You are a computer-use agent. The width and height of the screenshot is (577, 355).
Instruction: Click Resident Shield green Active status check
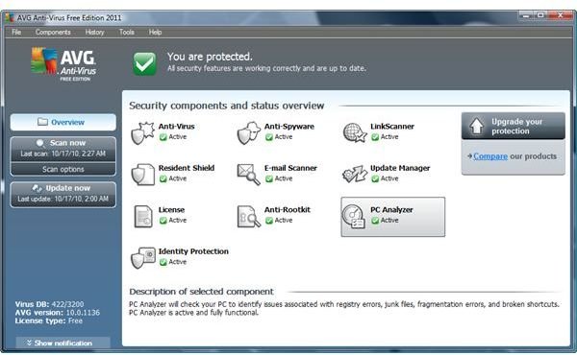163,178
